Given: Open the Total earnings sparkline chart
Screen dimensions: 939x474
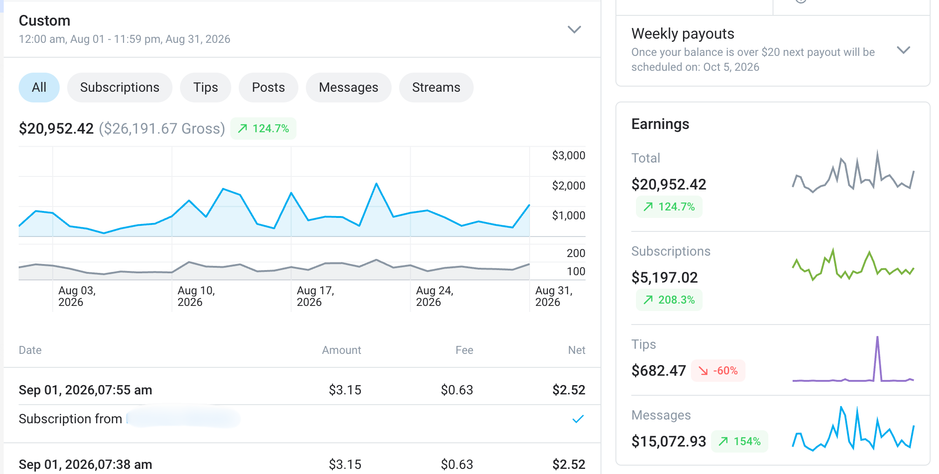Looking at the screenshot, I should point(853,171).
